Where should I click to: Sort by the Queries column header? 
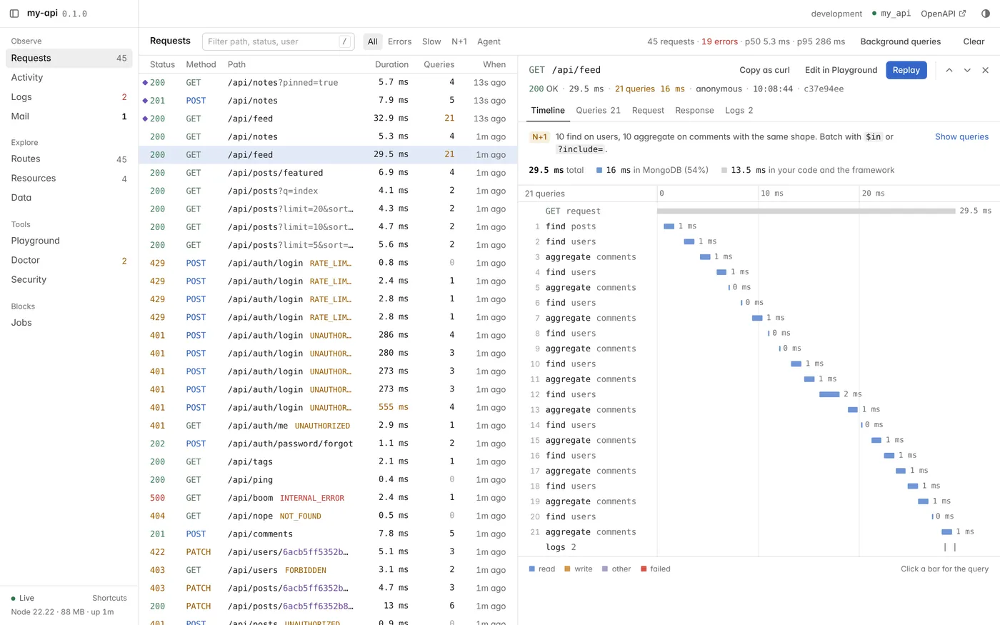point(439,64)
